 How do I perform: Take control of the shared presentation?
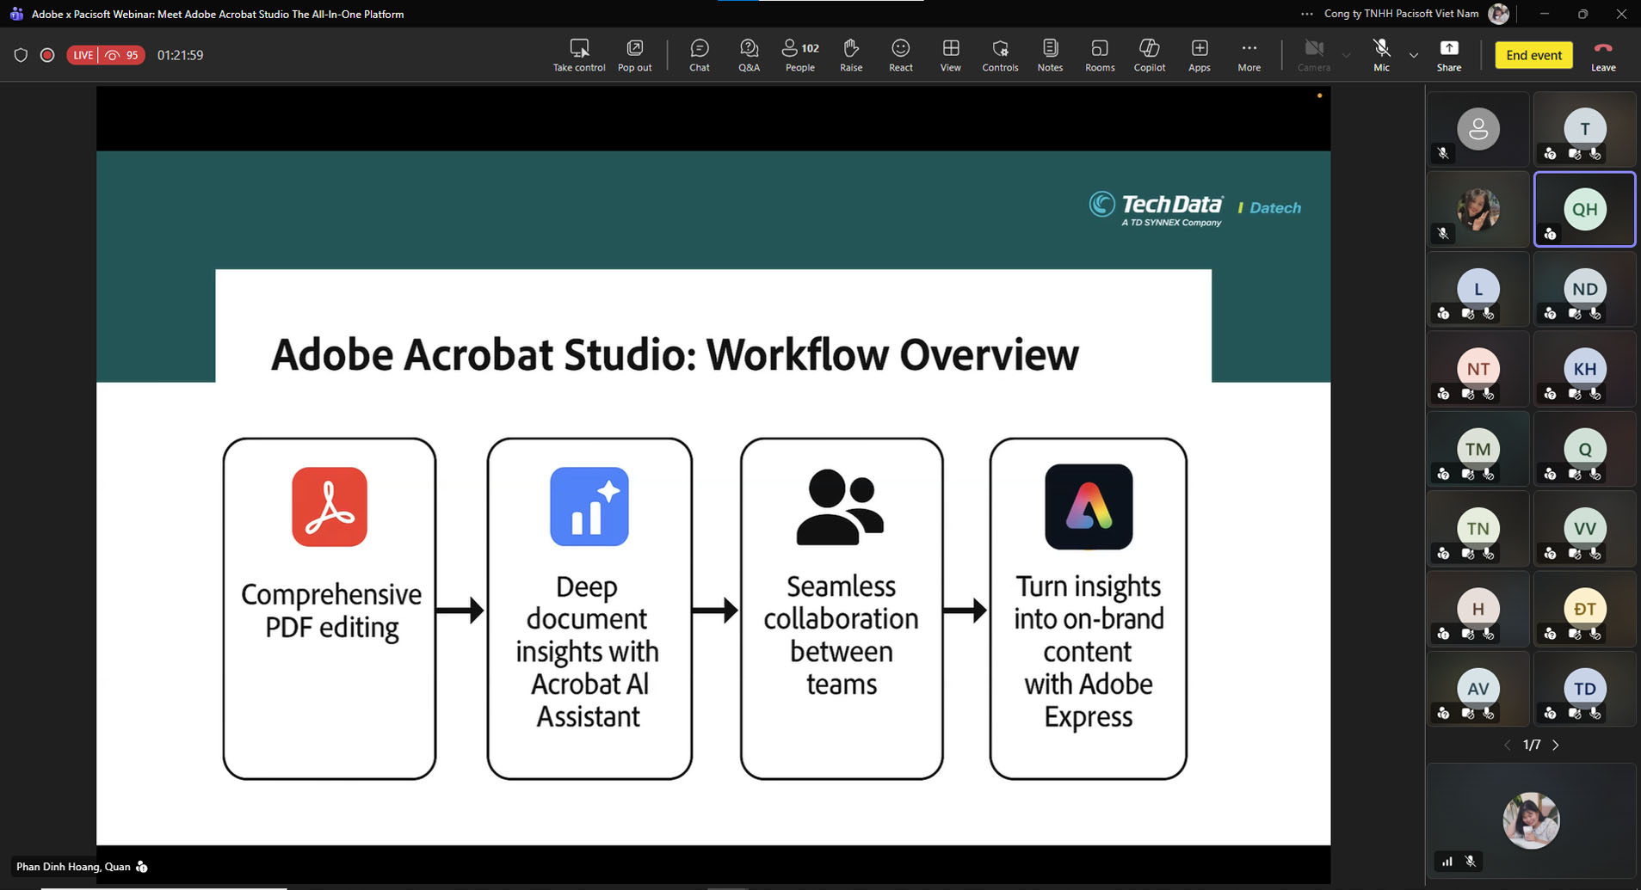[578, 55]
